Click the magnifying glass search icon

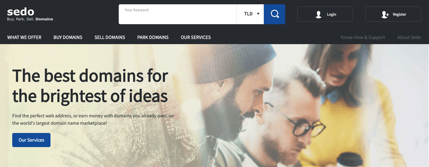tap(274, 14)
